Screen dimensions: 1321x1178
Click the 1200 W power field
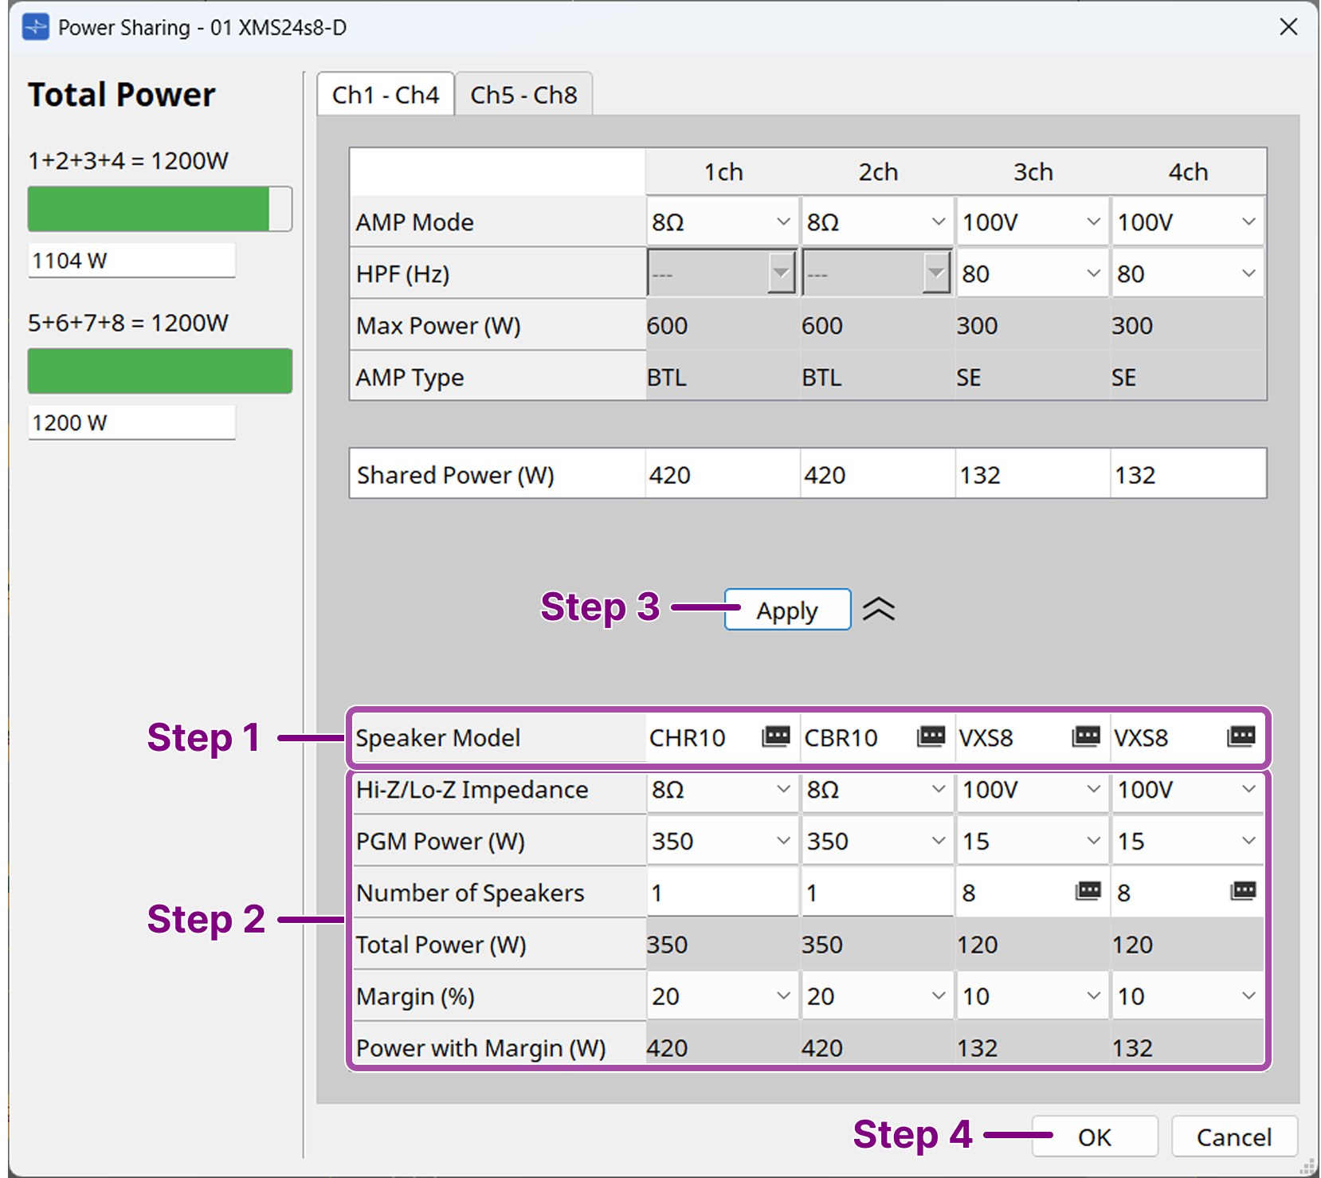131,422
